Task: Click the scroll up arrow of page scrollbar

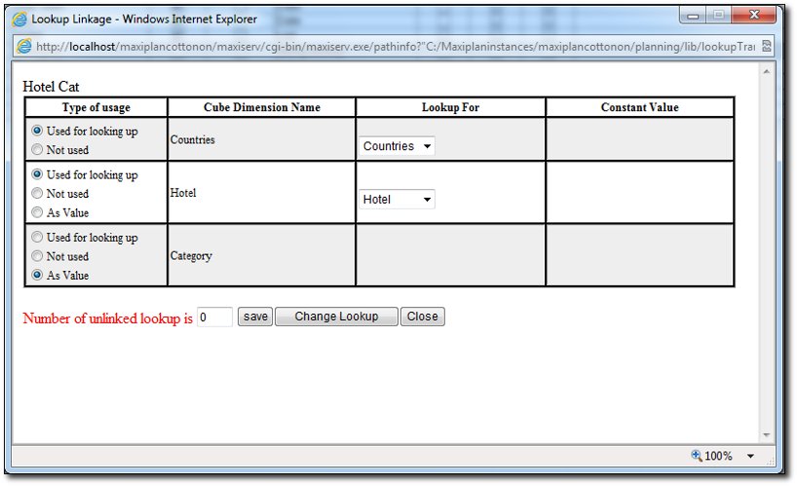Action: [766, 72]
